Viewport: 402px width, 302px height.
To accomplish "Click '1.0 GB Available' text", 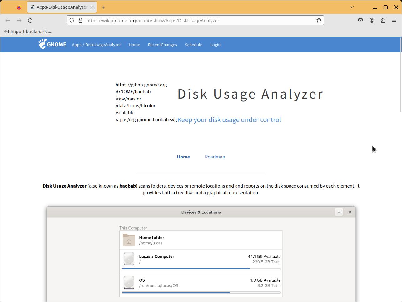I will click(265, 280).
